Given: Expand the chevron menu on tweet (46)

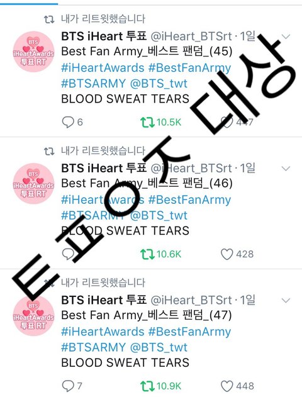Looking at the screenshot, I should (286, 169).
